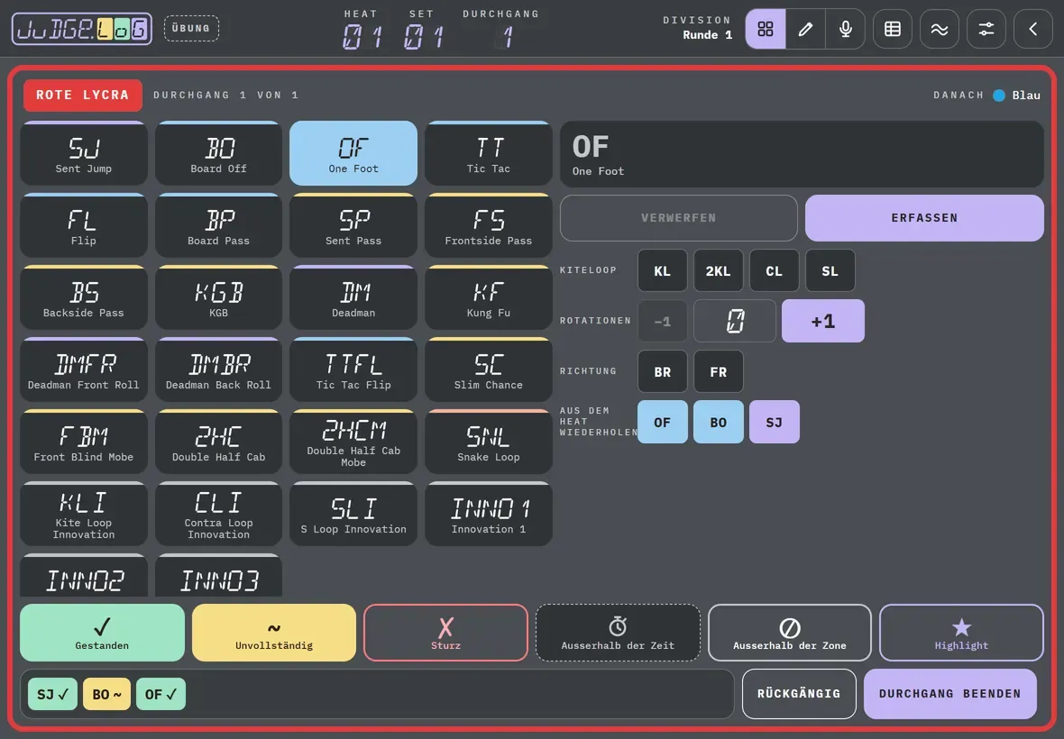The width and height of the screenshot is (1064, 739).
Task: Open the pencil edit mode
Action: point(805,29)
